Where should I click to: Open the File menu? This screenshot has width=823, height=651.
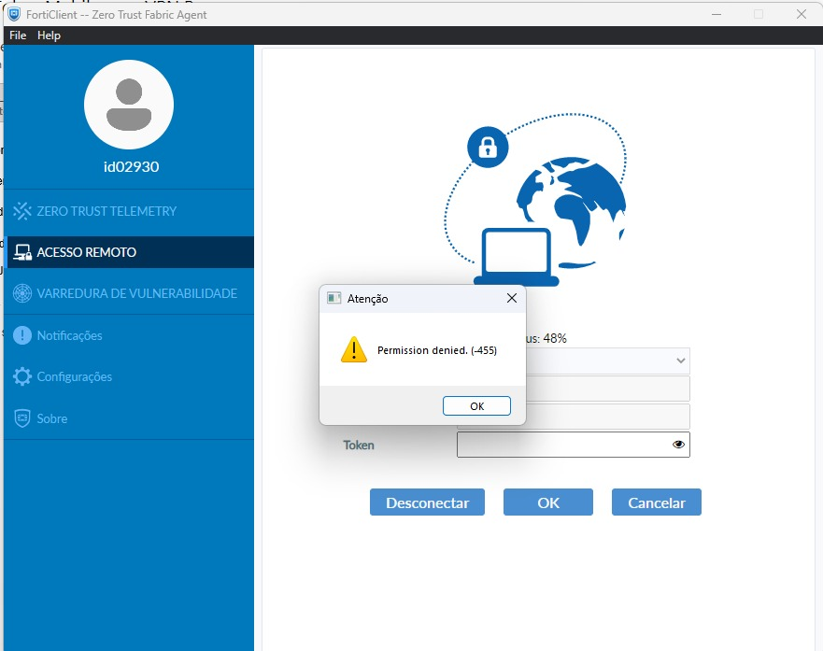tap(18, 35)
